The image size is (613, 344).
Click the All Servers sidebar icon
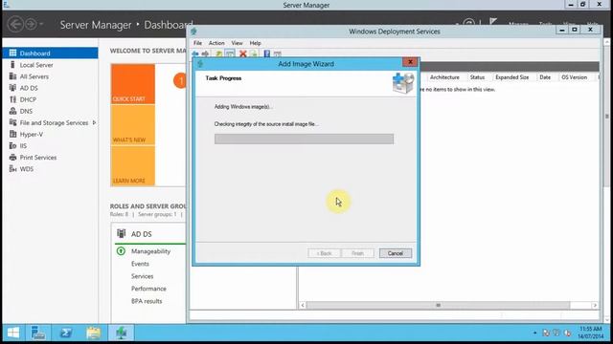point(12,76)
